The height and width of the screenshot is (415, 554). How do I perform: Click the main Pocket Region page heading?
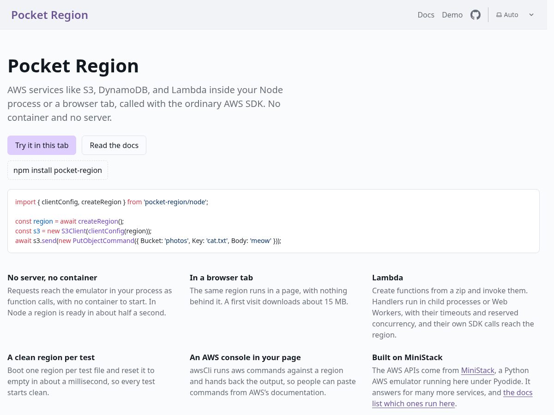tap(73, 66)
